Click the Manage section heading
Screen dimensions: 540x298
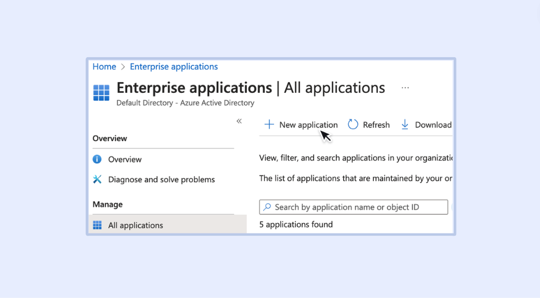tap(108, 205)
